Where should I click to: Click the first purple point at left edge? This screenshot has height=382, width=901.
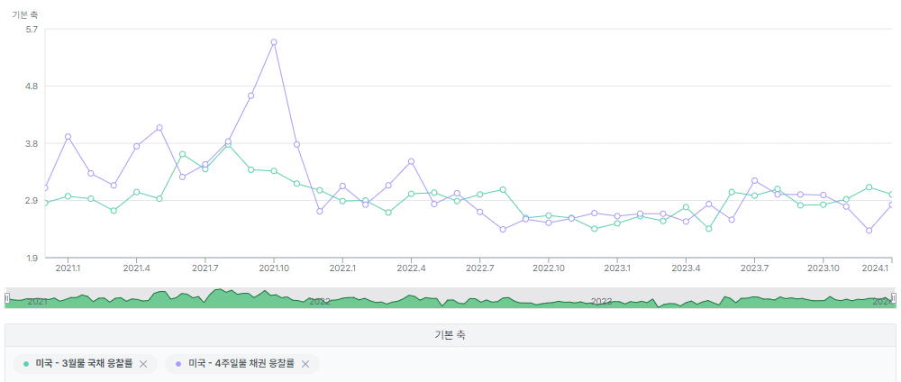point(45,187)
